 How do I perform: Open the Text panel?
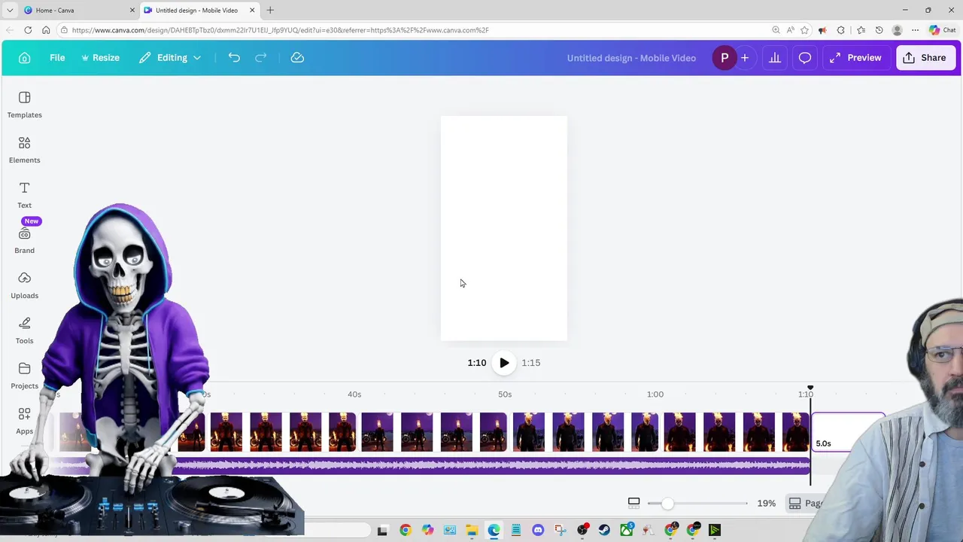[x=25, y=195]
